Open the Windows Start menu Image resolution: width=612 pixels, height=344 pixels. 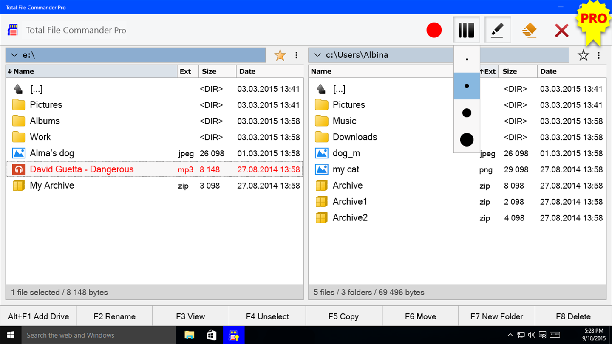click(x=11, y=335)
